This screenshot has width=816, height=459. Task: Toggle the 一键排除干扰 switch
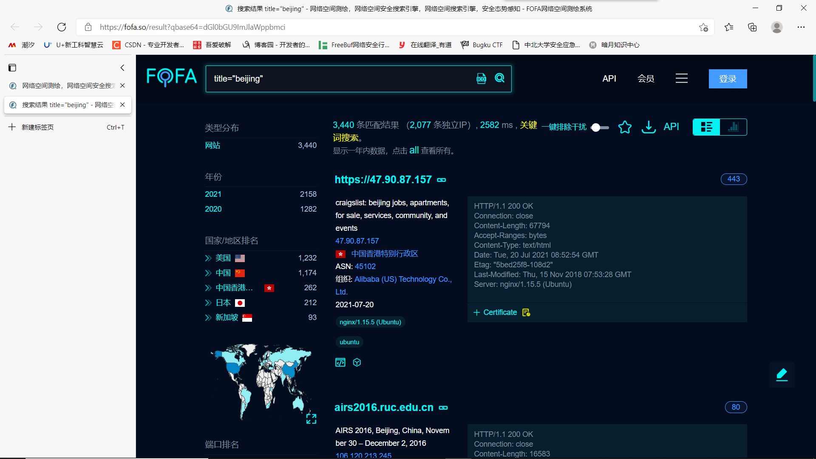tap(600, 127)
